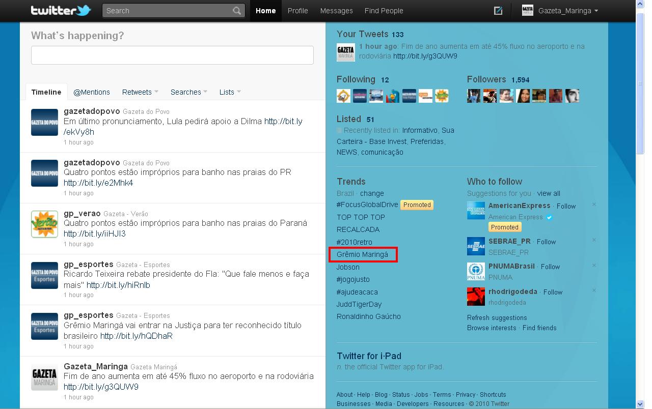The width and height of the screenshot is (652, 409).
Task: Click the AmericanExpress avatar in suggestions
Action: point(476,211)
